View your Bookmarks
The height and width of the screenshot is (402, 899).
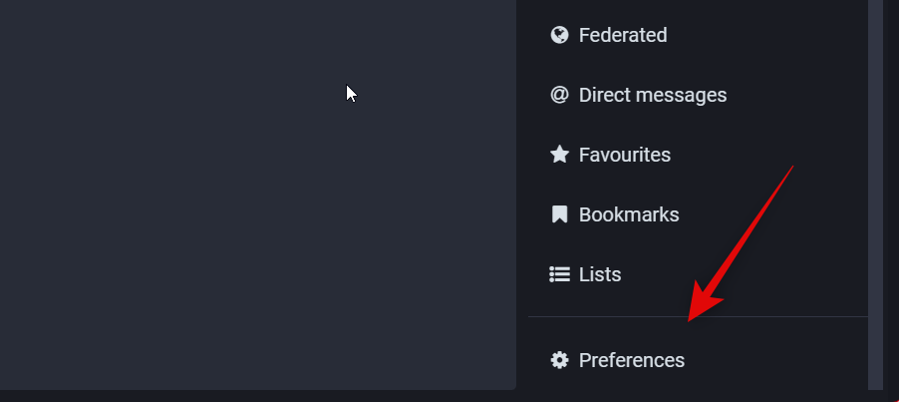628,214
